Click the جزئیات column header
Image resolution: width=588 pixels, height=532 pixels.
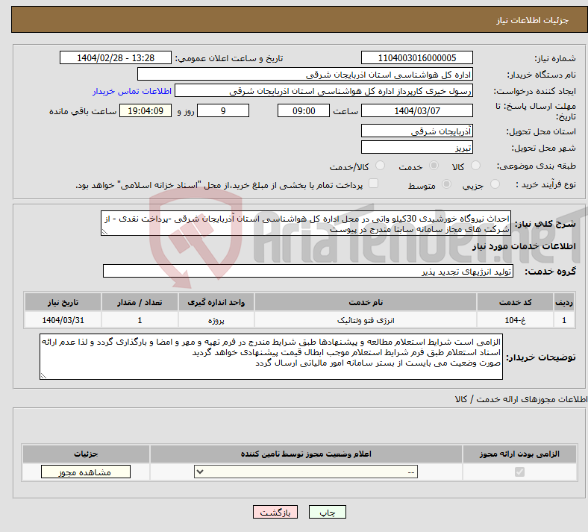(86, 454)
